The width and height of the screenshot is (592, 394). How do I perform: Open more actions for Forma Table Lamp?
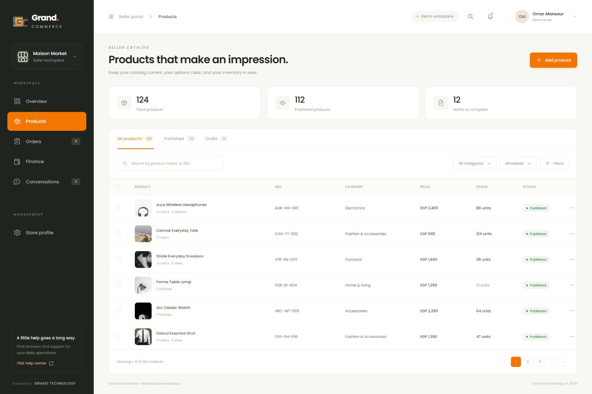pos(572,285)
